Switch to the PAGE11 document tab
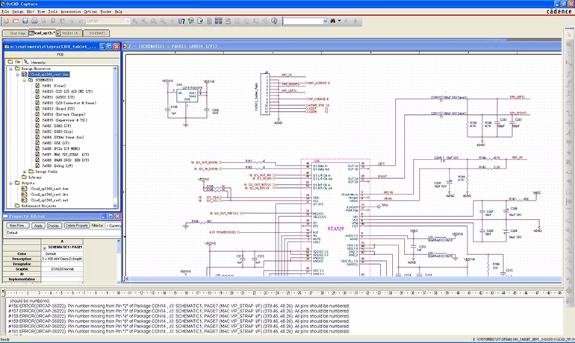The image size is (575, 343). 69,33
